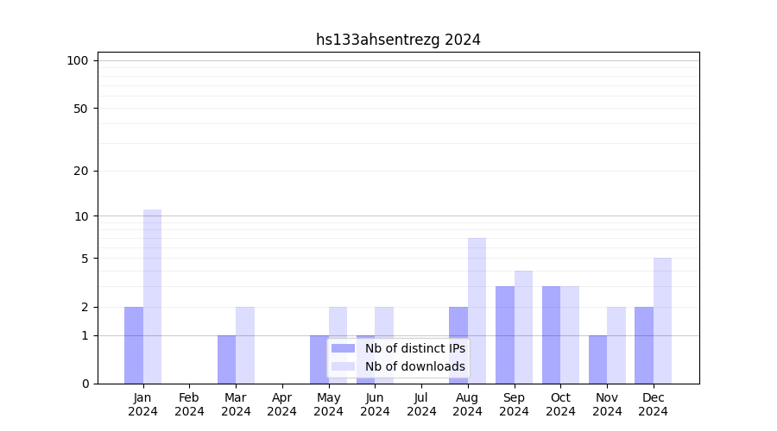Select the August downloads bar

(x=477, y=310)
